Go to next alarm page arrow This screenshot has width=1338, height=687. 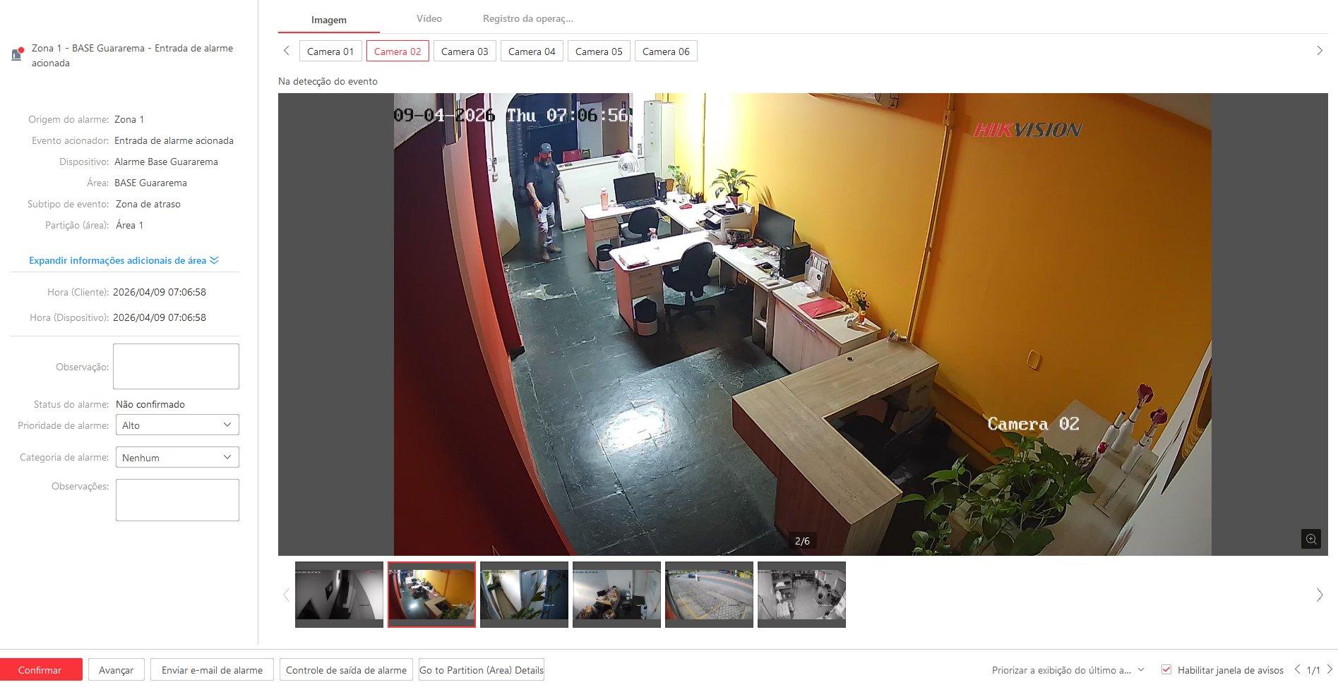(x=1330, y=669)
